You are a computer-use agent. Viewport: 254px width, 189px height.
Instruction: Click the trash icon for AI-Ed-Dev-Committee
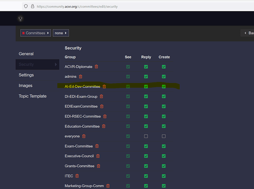point(104,87)
